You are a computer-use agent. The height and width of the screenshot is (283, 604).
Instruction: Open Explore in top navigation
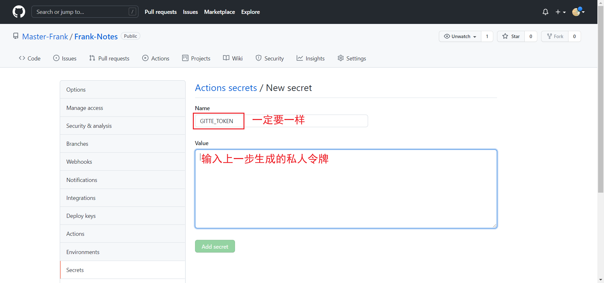pyautogui.click(x=250, y=12)
